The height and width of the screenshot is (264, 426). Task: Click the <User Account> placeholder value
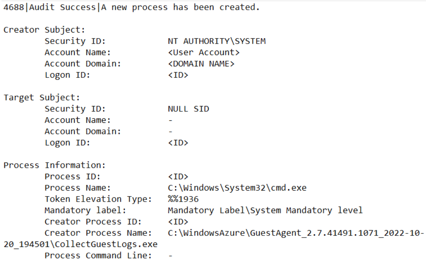[x=204, y=53]
